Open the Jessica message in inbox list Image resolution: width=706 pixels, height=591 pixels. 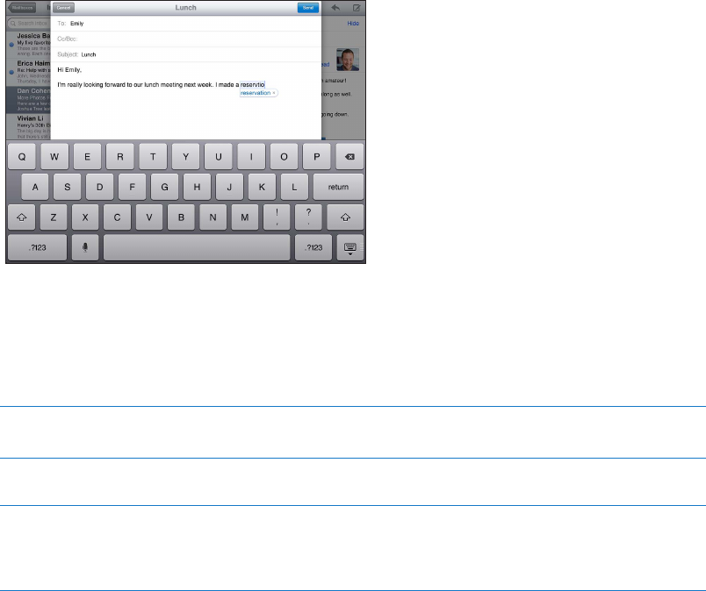click(x=29, y=45)
